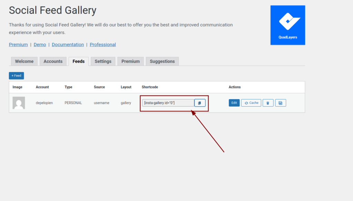This screenshot has height=201, width=353.
Task: Click the Professional link
Action: [103, 44]
